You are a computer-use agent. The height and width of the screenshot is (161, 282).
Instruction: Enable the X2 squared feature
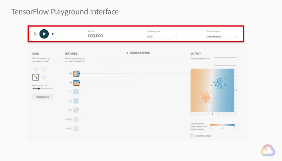(x=76, y=101)
